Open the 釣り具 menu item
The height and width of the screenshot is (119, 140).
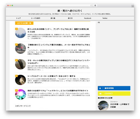point(53,18)
